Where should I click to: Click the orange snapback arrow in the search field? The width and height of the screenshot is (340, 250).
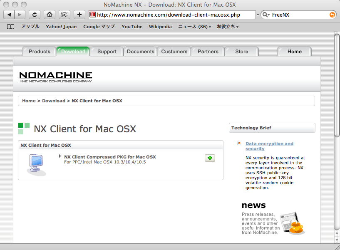pyautogui.click(x=332, y=15)
